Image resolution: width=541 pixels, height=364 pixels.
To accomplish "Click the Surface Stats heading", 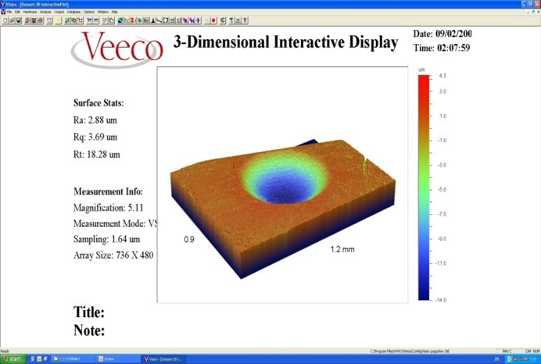I will coord(99,103).
